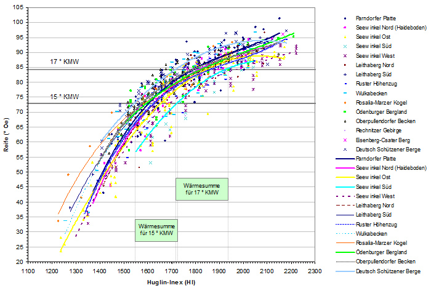Click x-axis tick label 1900
This screenshot has height=288, width=431.
click(x=219, y=271)
